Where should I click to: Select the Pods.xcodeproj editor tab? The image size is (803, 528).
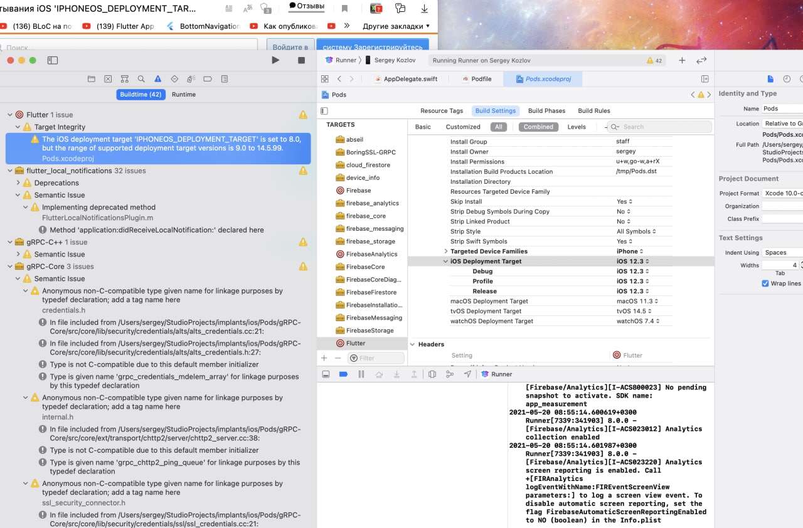click(543, 79)
